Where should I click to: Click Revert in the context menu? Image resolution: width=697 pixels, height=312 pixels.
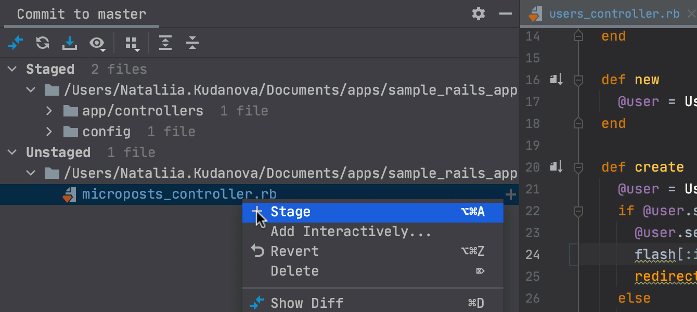(294, 251)
